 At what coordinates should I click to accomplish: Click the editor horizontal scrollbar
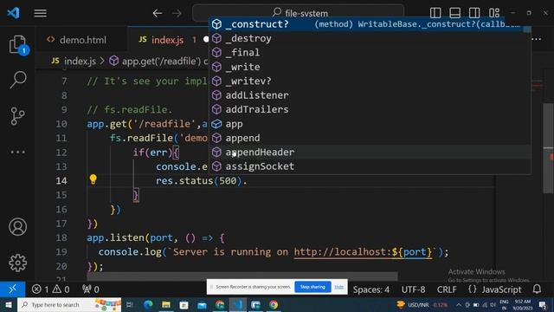tap(242, 276)
